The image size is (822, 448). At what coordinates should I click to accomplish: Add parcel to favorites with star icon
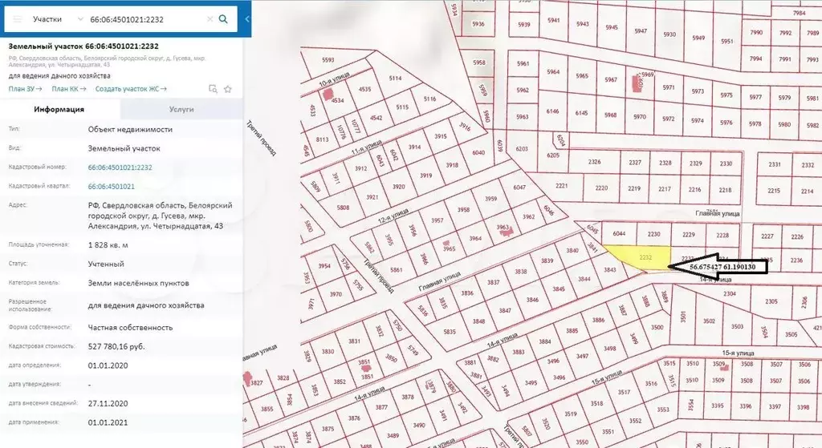click(x=227, y=89)
